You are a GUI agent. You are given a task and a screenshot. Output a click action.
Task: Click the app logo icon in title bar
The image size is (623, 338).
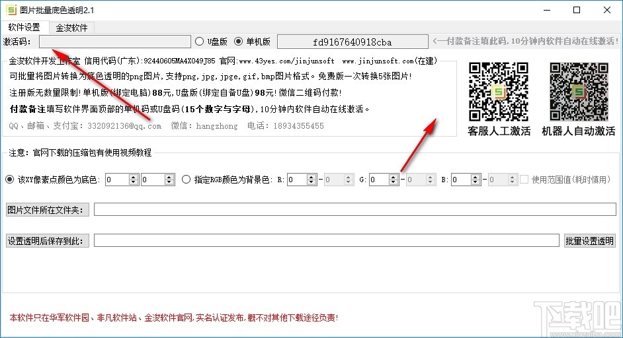click(x=11, y=10)
